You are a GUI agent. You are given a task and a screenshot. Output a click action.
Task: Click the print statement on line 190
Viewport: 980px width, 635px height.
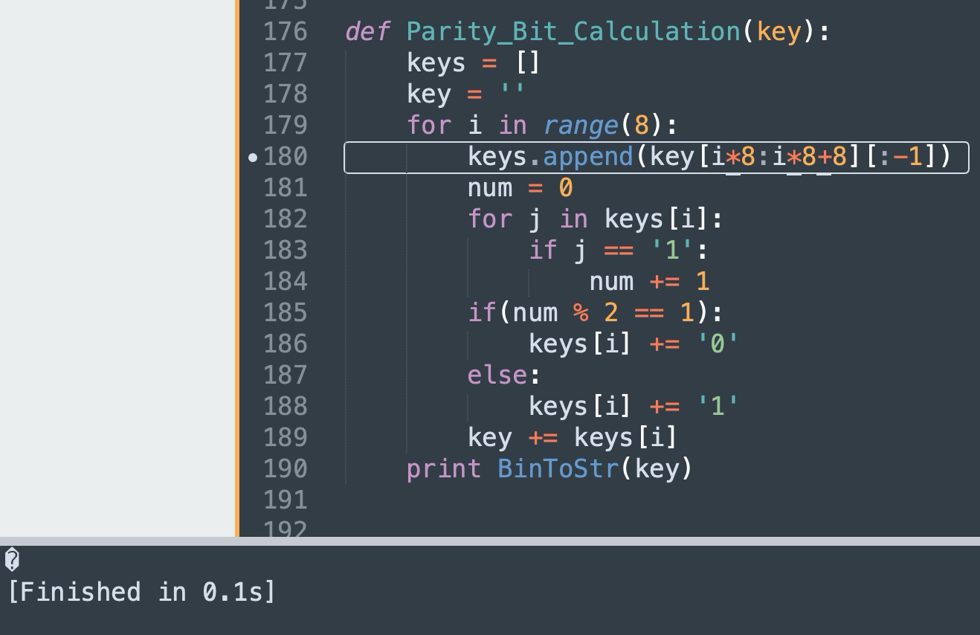click(444, 469)
